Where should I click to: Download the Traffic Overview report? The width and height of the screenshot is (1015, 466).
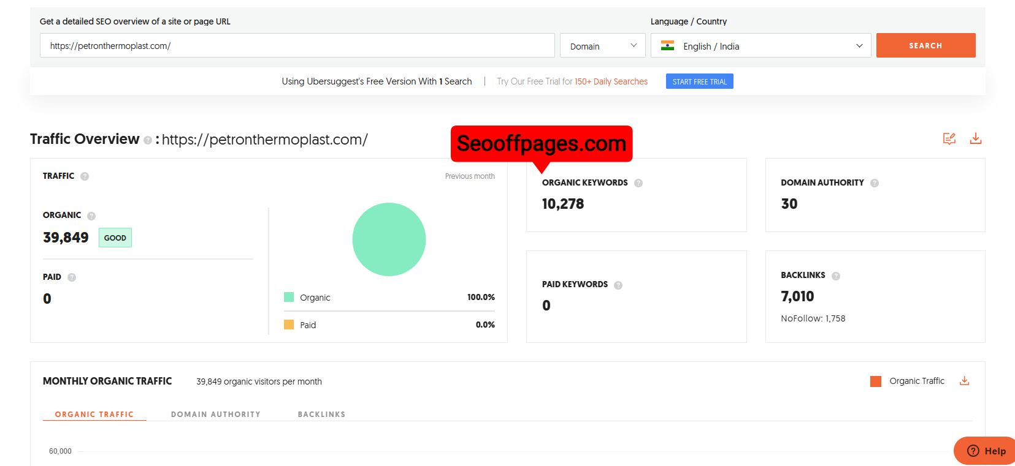[975, 139]
